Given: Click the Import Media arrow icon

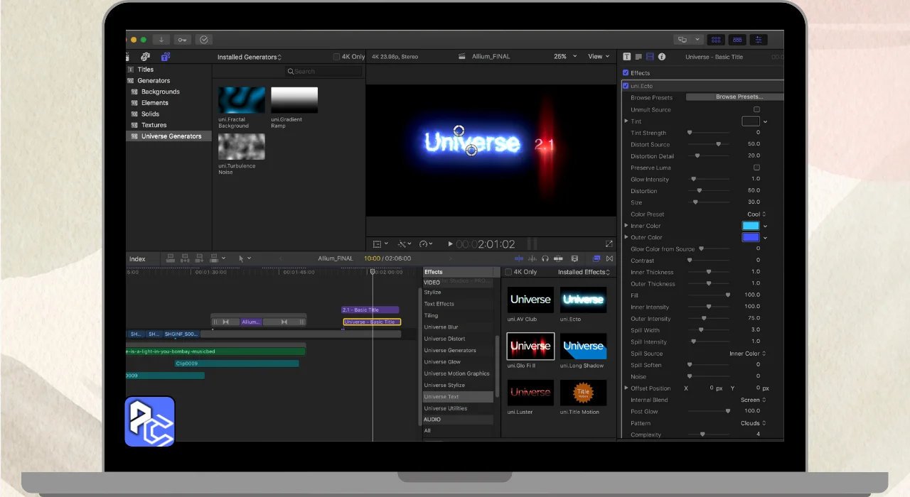Looking at the screenshot, I should tap(161, 40).
